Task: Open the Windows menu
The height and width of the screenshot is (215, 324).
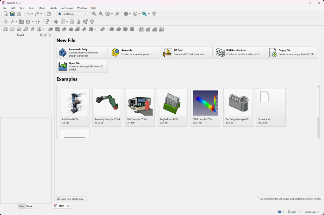Action: pos(82,8)
